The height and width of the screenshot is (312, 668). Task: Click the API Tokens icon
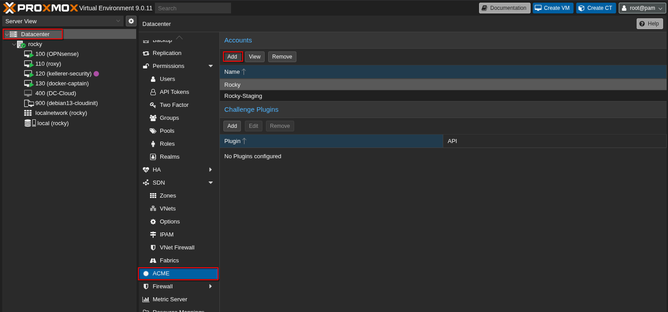(153, 92)
